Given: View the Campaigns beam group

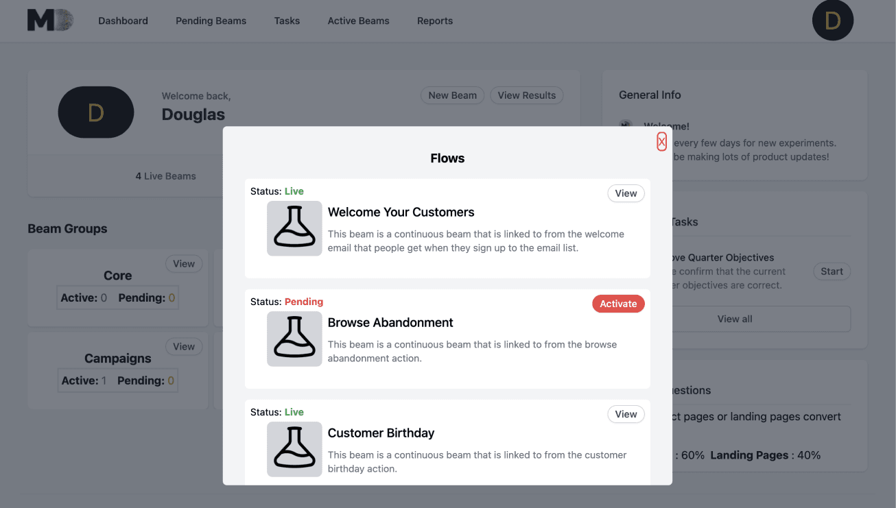Looking at the screenshot, I should (184, 347).
